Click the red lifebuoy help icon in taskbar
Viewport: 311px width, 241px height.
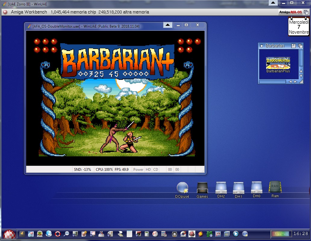58,234
